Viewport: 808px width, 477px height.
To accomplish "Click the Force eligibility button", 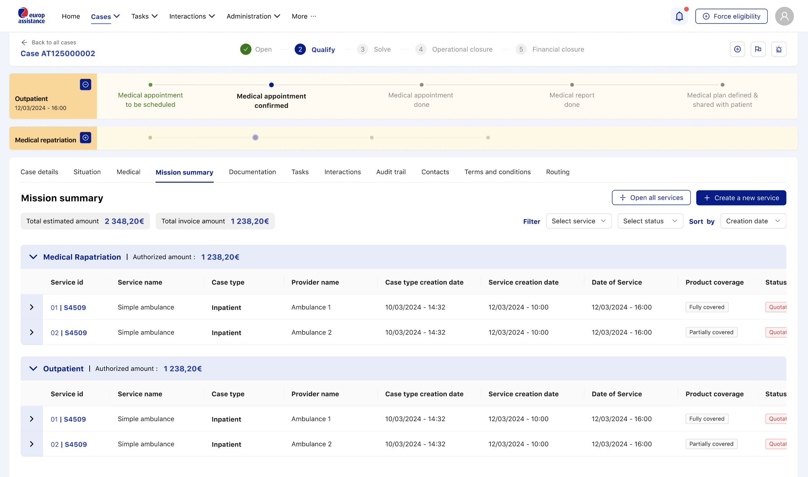I will tap(731, 16).
